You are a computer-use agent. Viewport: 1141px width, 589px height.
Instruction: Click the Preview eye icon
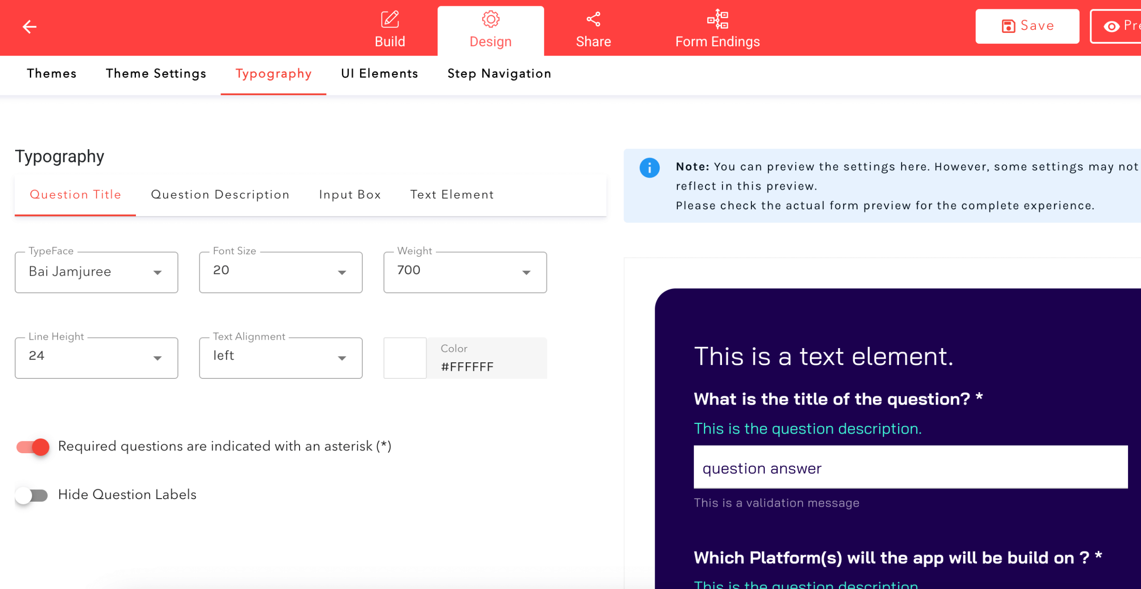(x=1112, y=27)
